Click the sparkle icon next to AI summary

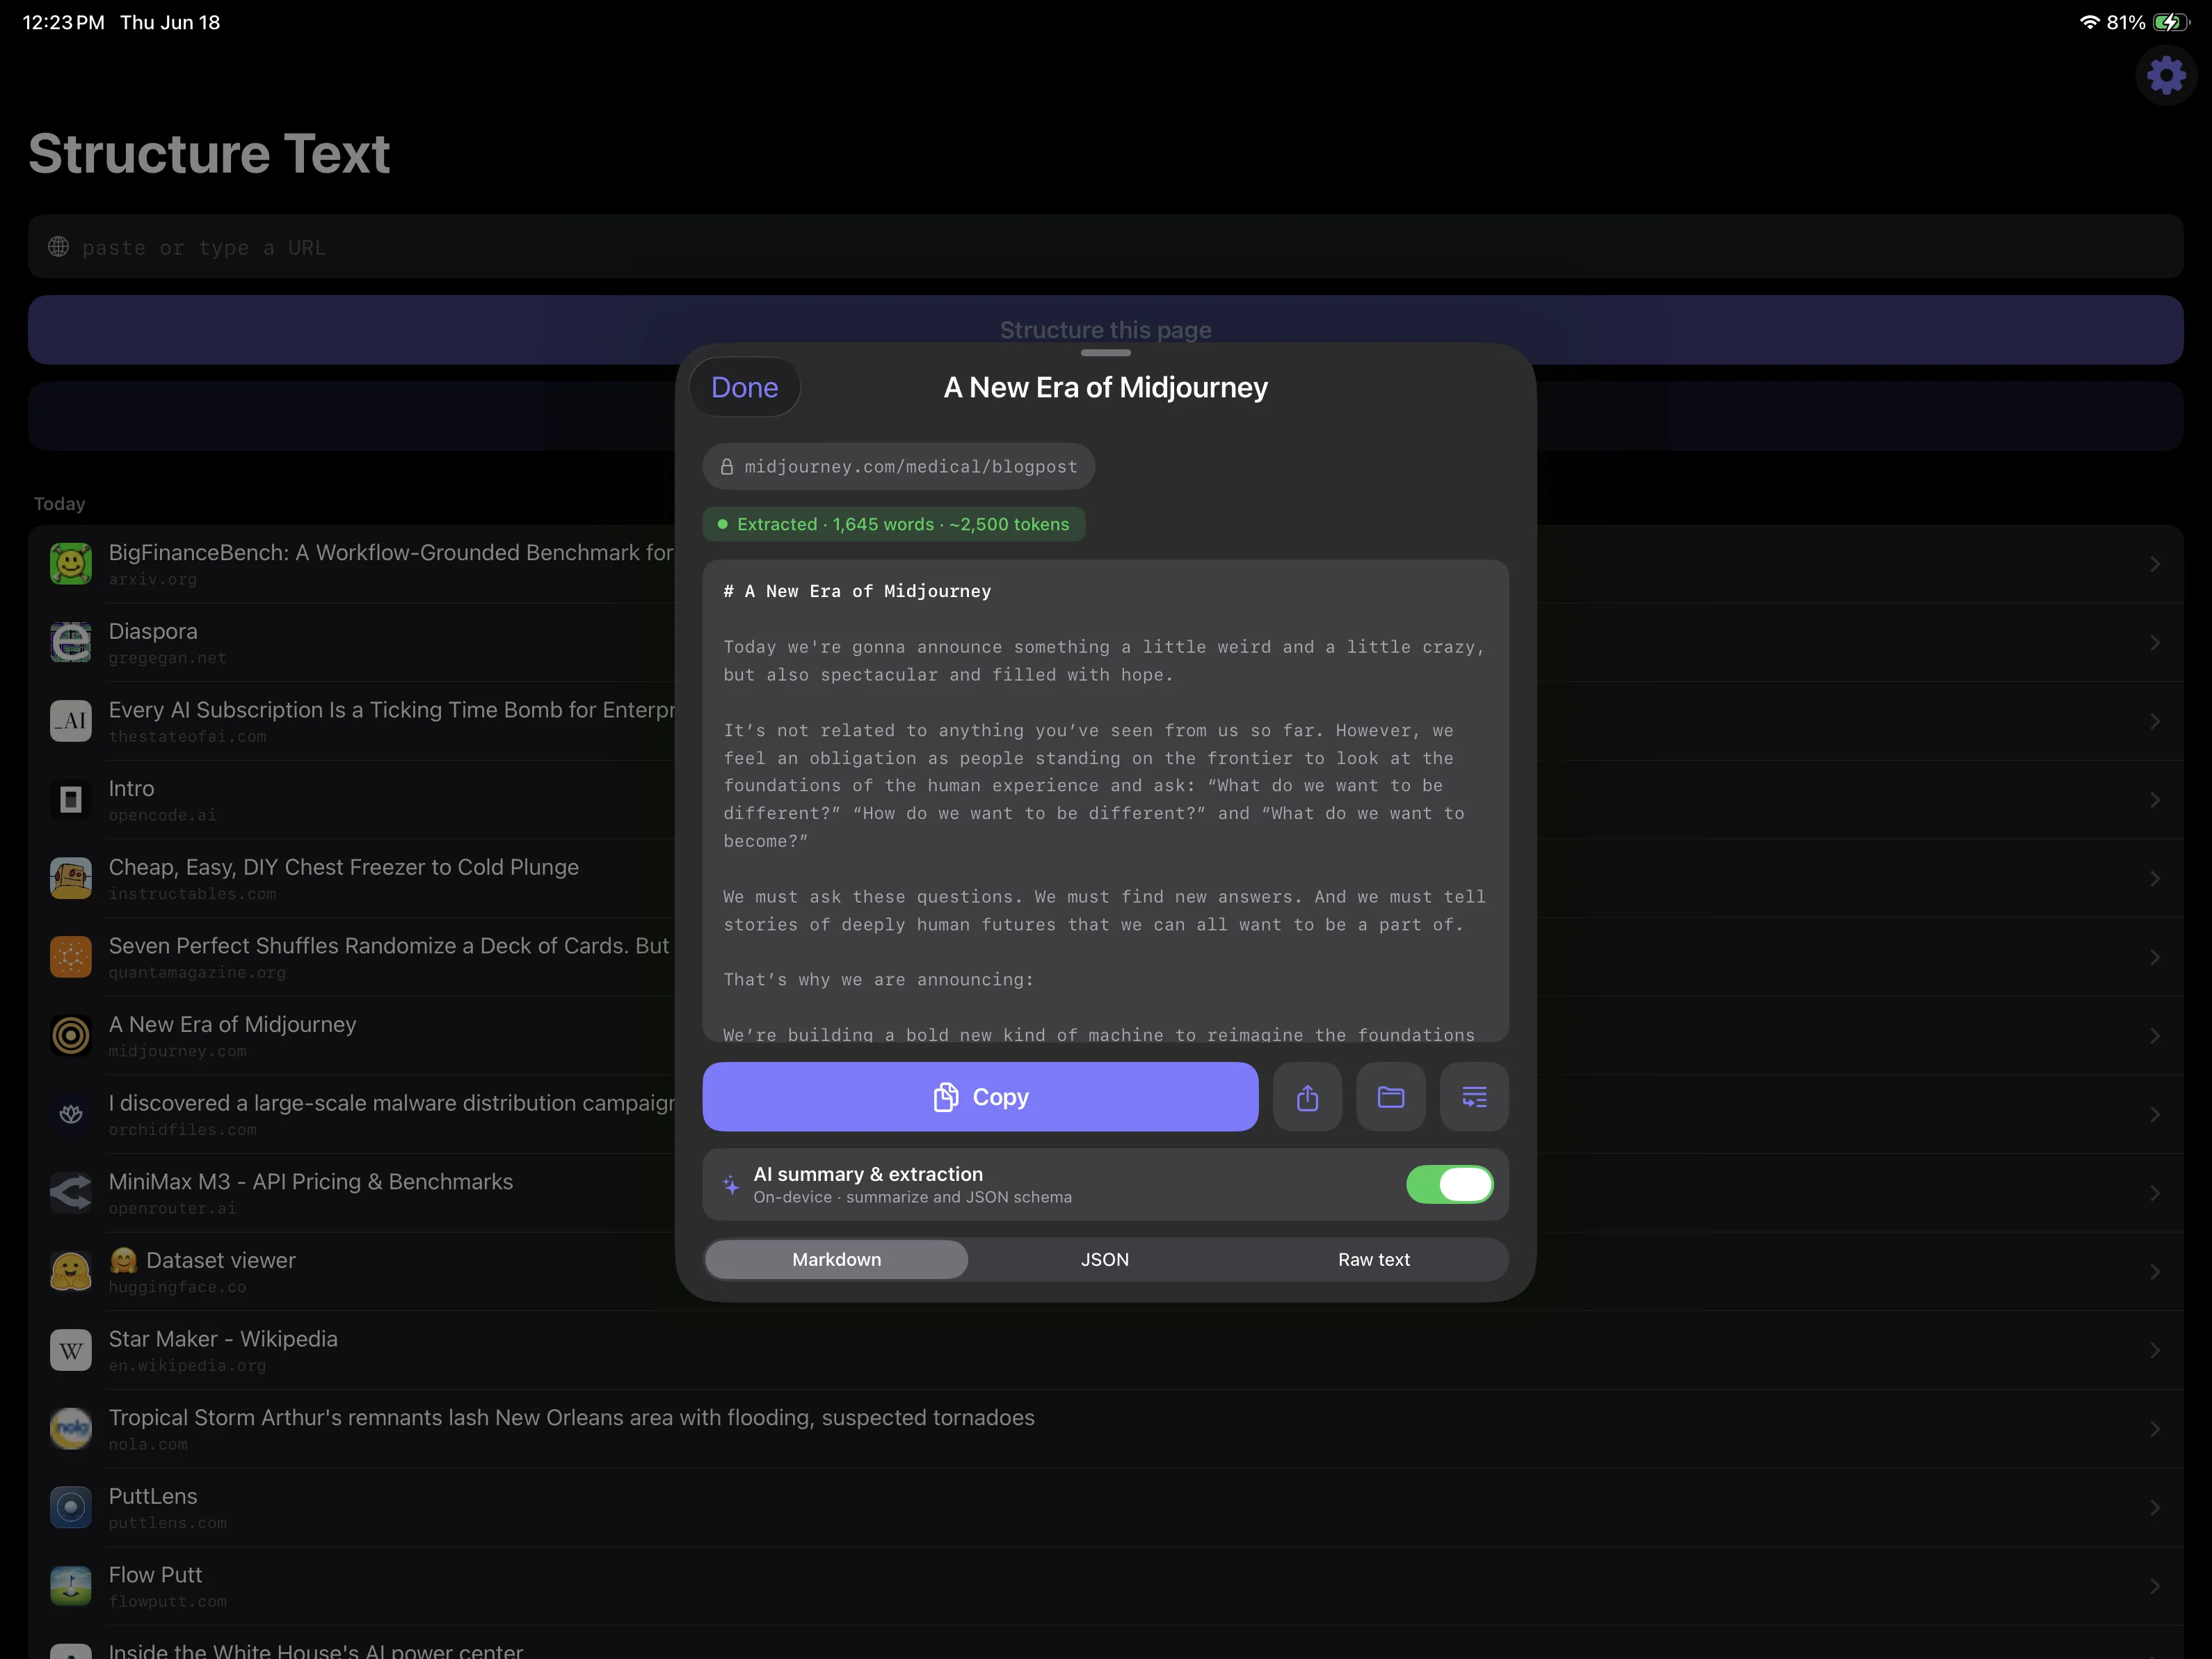pyautogui.click(x=731, y=1184)
